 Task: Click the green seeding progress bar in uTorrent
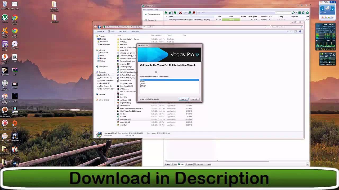click(231, 20)
